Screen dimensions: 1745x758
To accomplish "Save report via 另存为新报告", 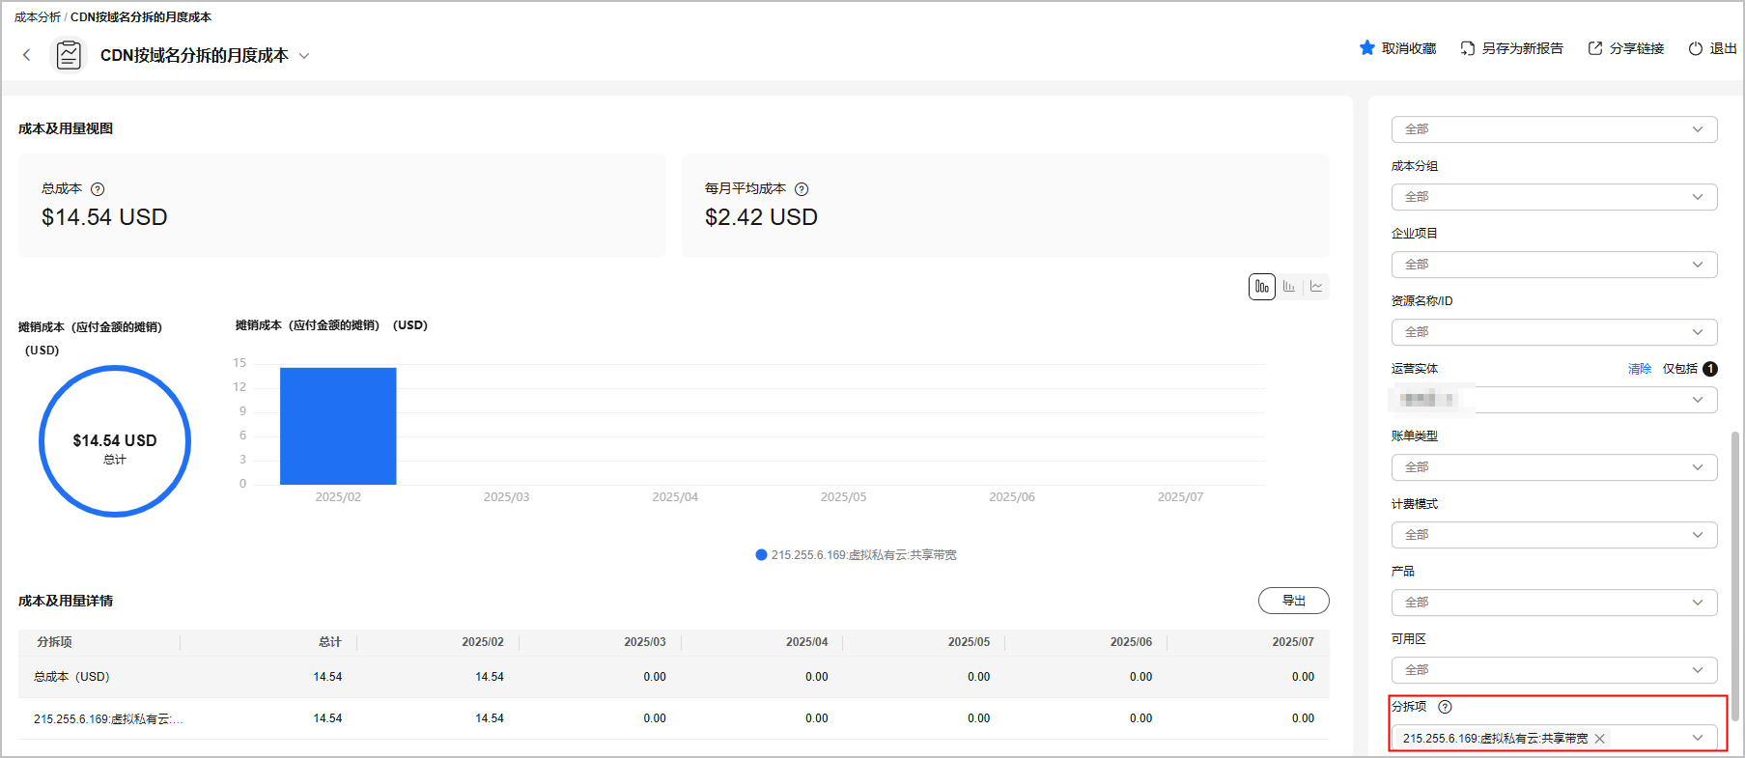I will coord(1522,48).
